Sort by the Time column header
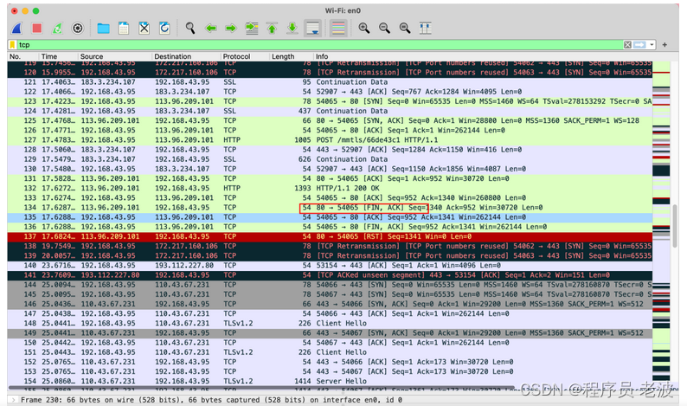This screenshot has width=687, height=406. coord(58,56)
